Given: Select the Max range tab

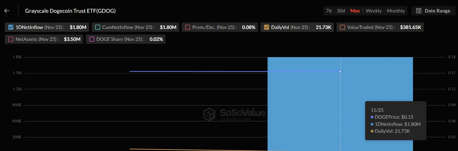Looking at the screenshot, I should point(355,11).
